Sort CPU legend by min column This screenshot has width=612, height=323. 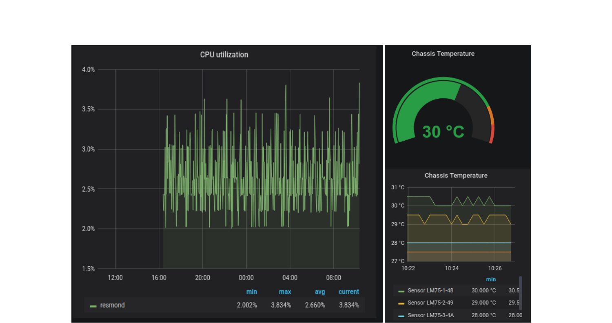[x=251, y=292]
